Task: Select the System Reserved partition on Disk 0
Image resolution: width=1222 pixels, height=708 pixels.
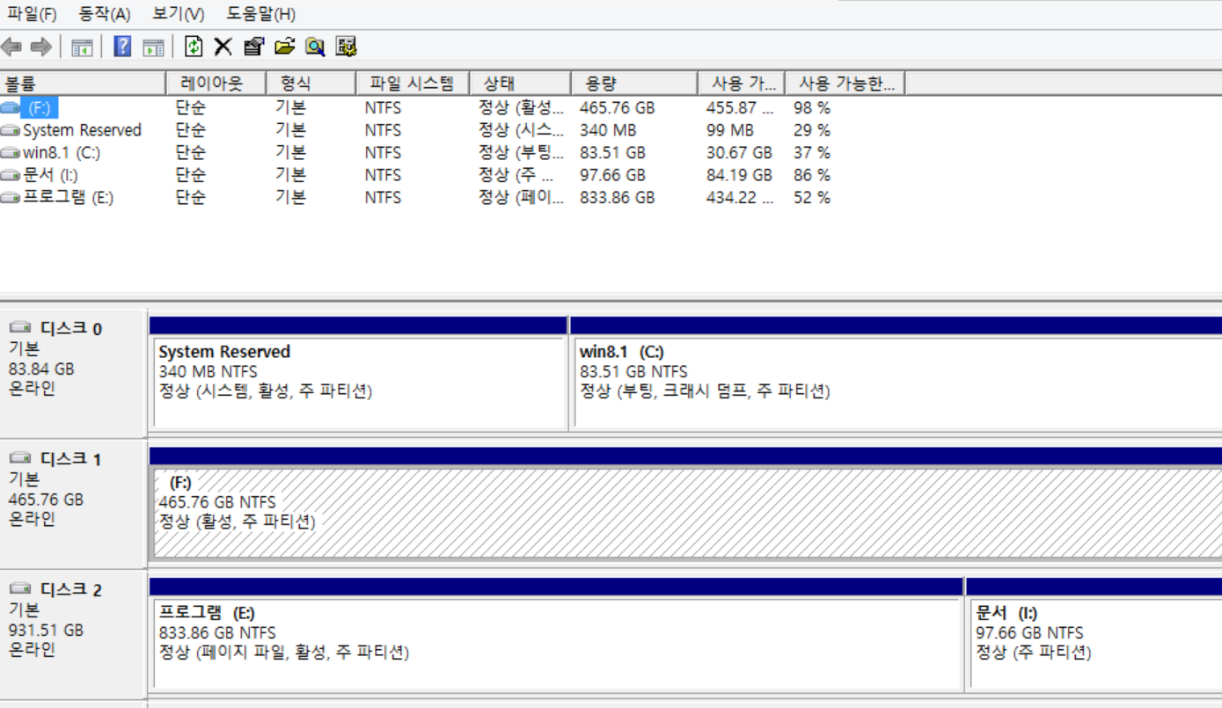Action: pyautogui.click(x=358, y=383)
